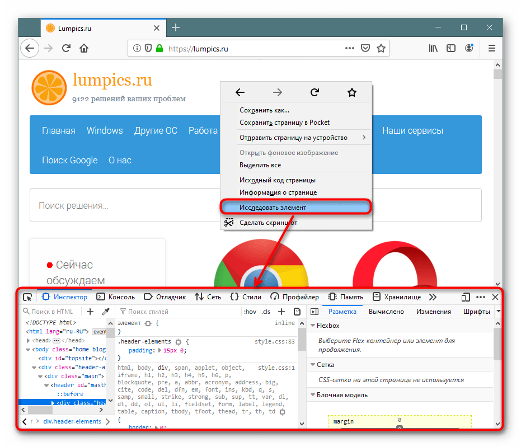Toggle the :hov pseudo-class panel

coord(250,312)
